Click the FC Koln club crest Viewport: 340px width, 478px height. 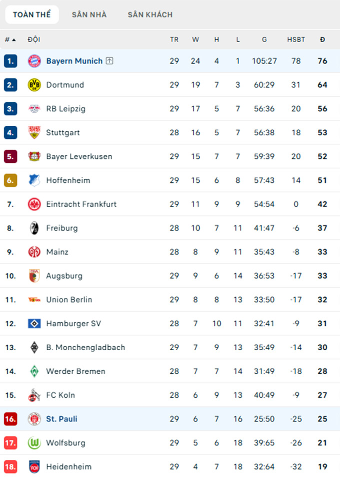34,395
